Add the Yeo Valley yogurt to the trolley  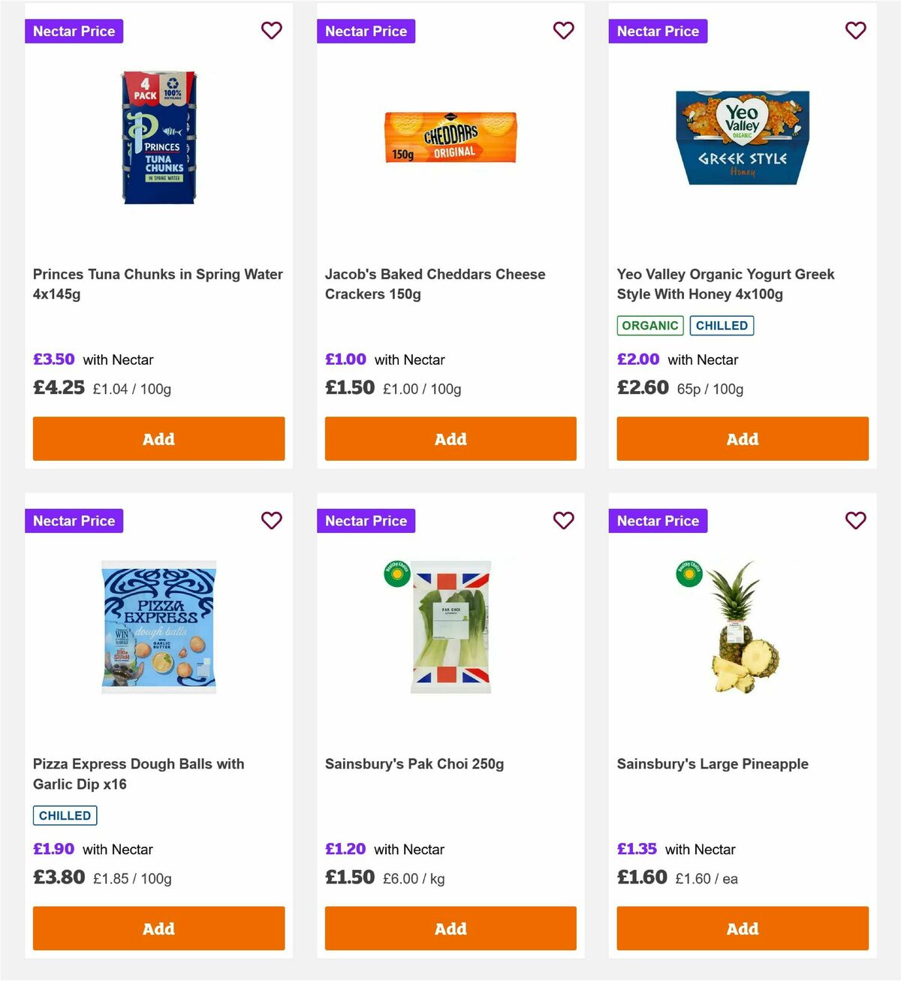pyautogui.click(x=742, y=438)
